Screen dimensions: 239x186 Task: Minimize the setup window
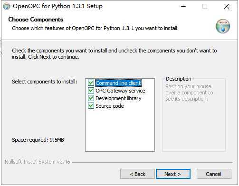tap(183, 6)
